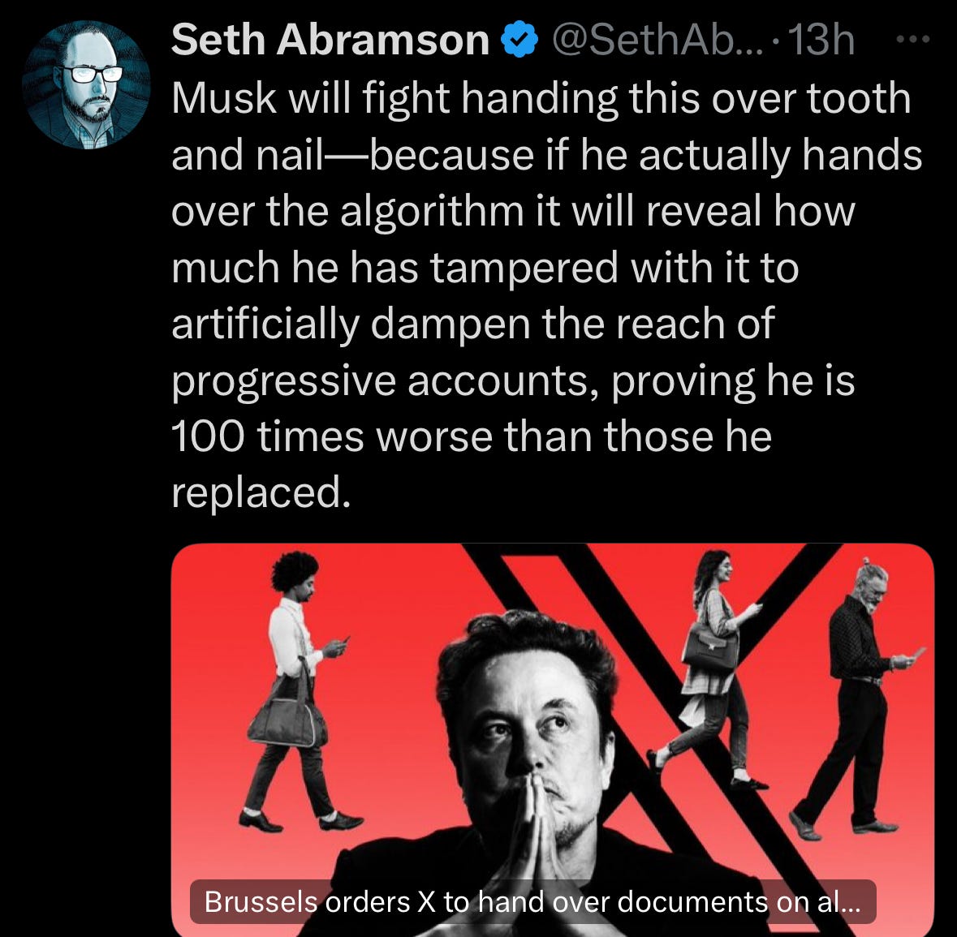
Task: Click the text 'progressive accounts, proving he is'
Action: pos(513,381)
